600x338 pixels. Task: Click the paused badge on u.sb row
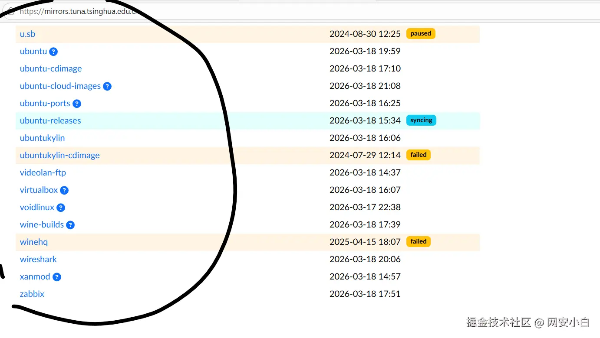click(x=421, y=33)
